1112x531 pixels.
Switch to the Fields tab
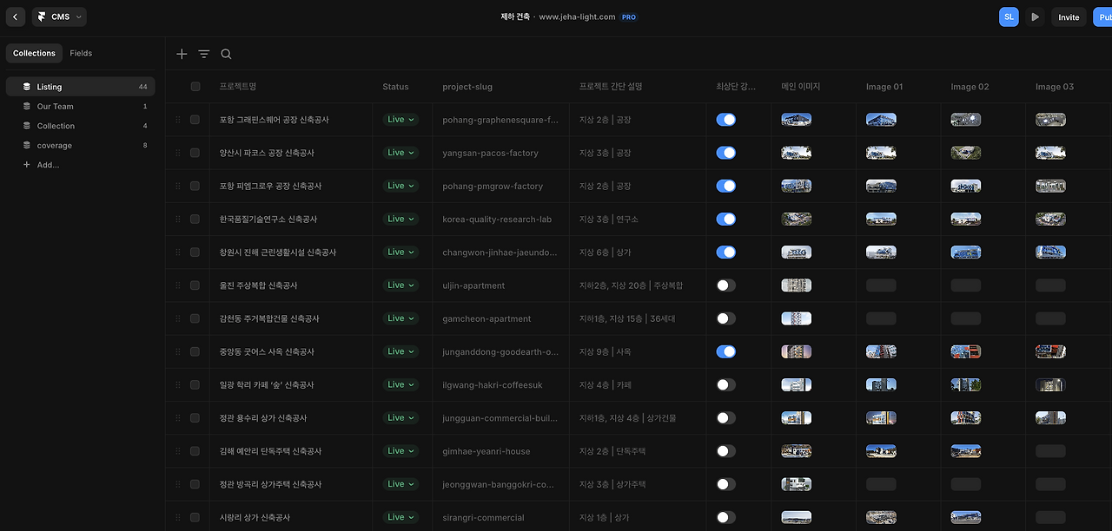pyautogui.click(x=81, y=53)
